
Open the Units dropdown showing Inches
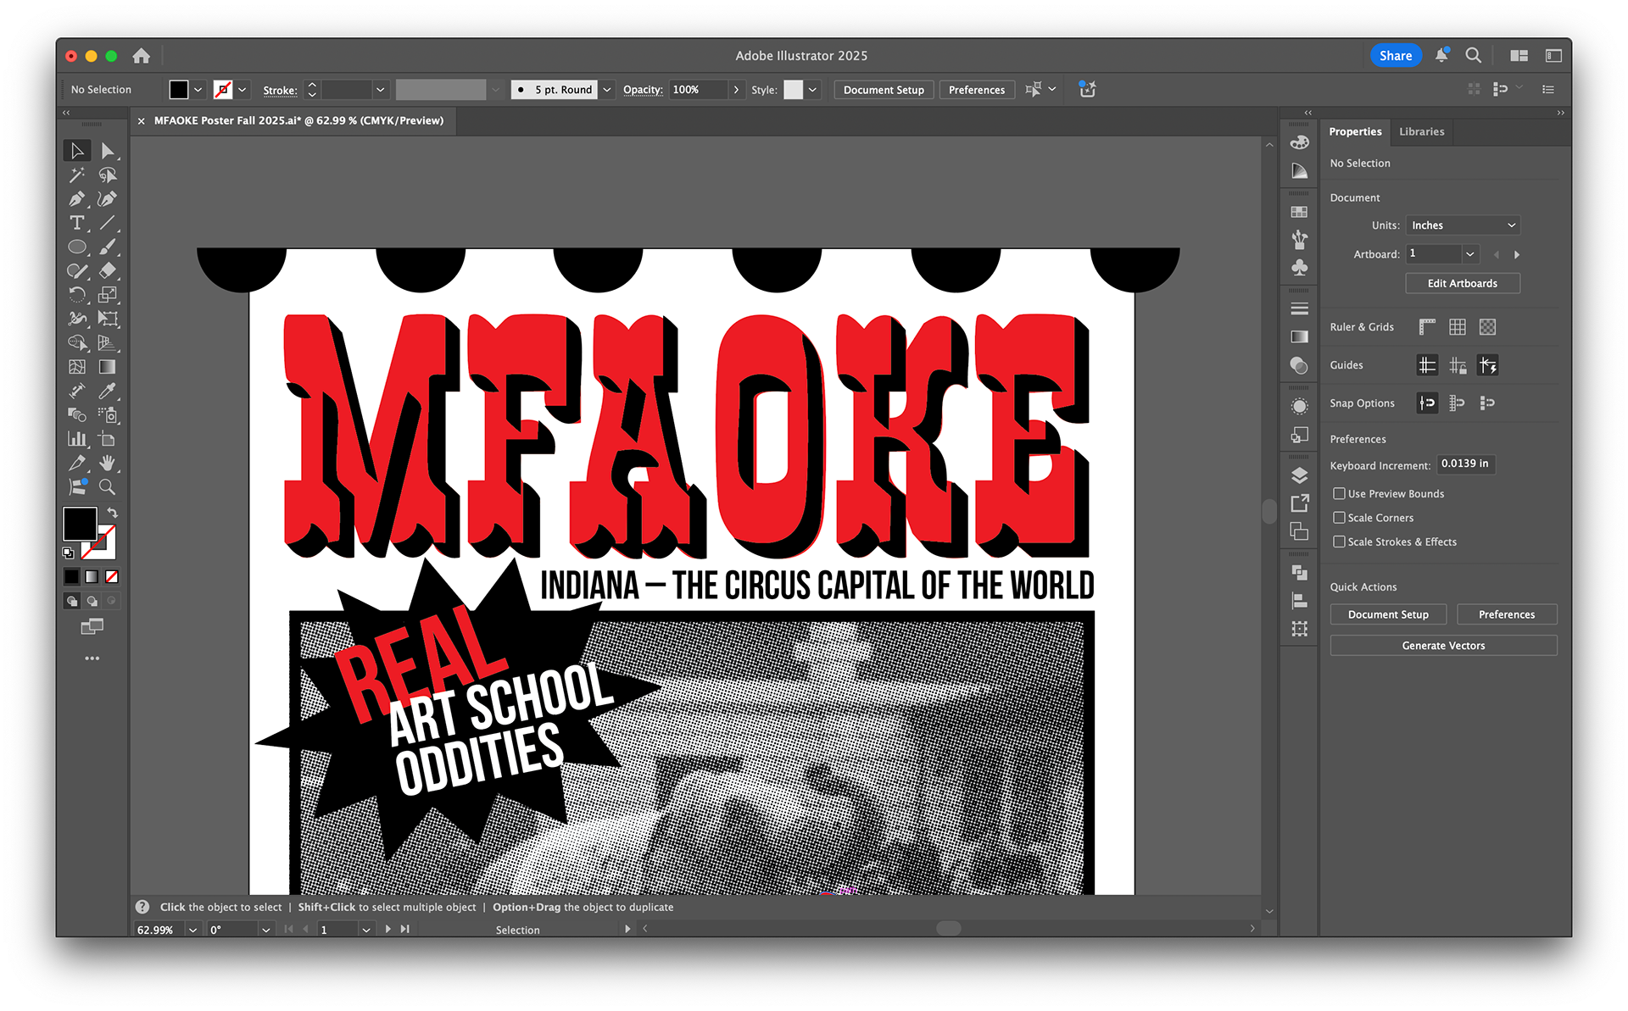(x=1462, y=225)
